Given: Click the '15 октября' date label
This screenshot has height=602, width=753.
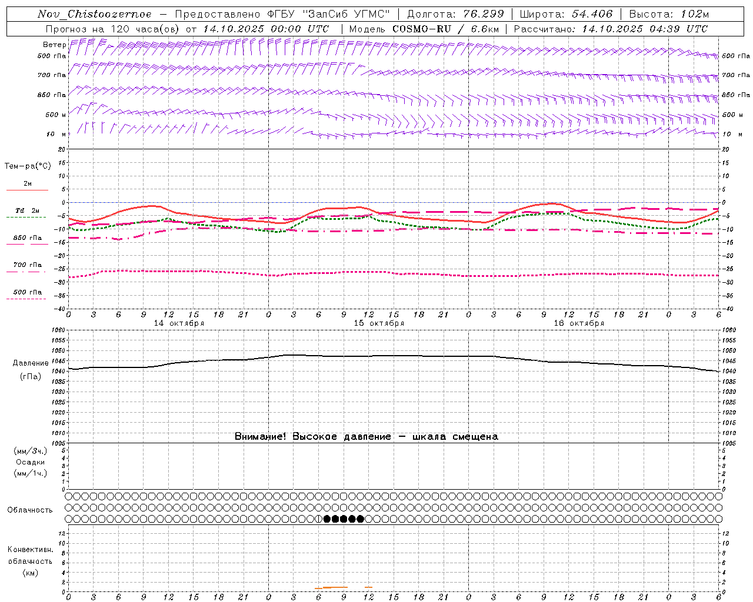Looking at the screenshot, I should click(x=379, y=323).
